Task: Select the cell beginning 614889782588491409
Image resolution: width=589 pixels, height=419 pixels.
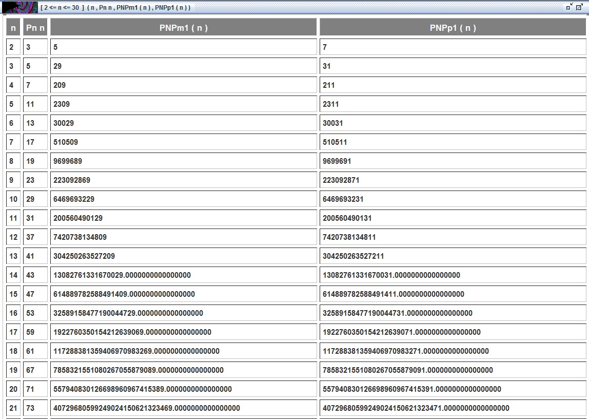Action: [x=184, y=294]
